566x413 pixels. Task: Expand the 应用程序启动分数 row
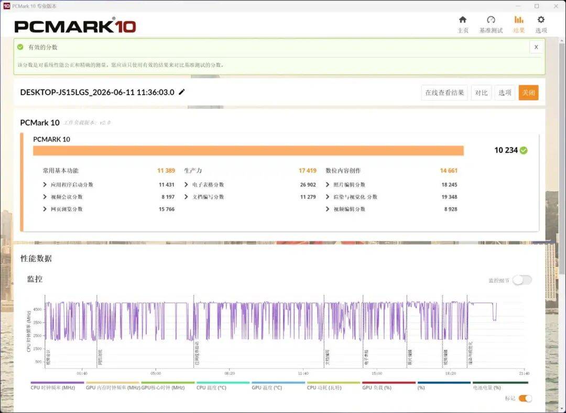pos(68,185)
